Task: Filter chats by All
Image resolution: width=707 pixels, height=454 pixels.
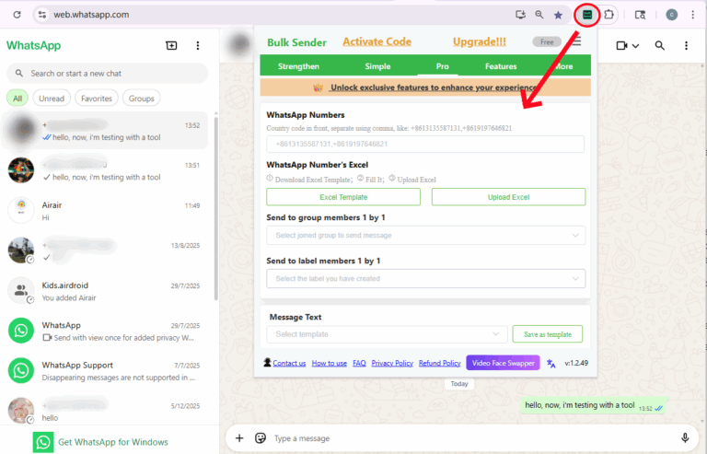Action: point(17,99)
